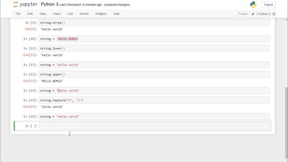Click the string.upper() code cell
Screen dimensions: 288x162
coord(154,74)
